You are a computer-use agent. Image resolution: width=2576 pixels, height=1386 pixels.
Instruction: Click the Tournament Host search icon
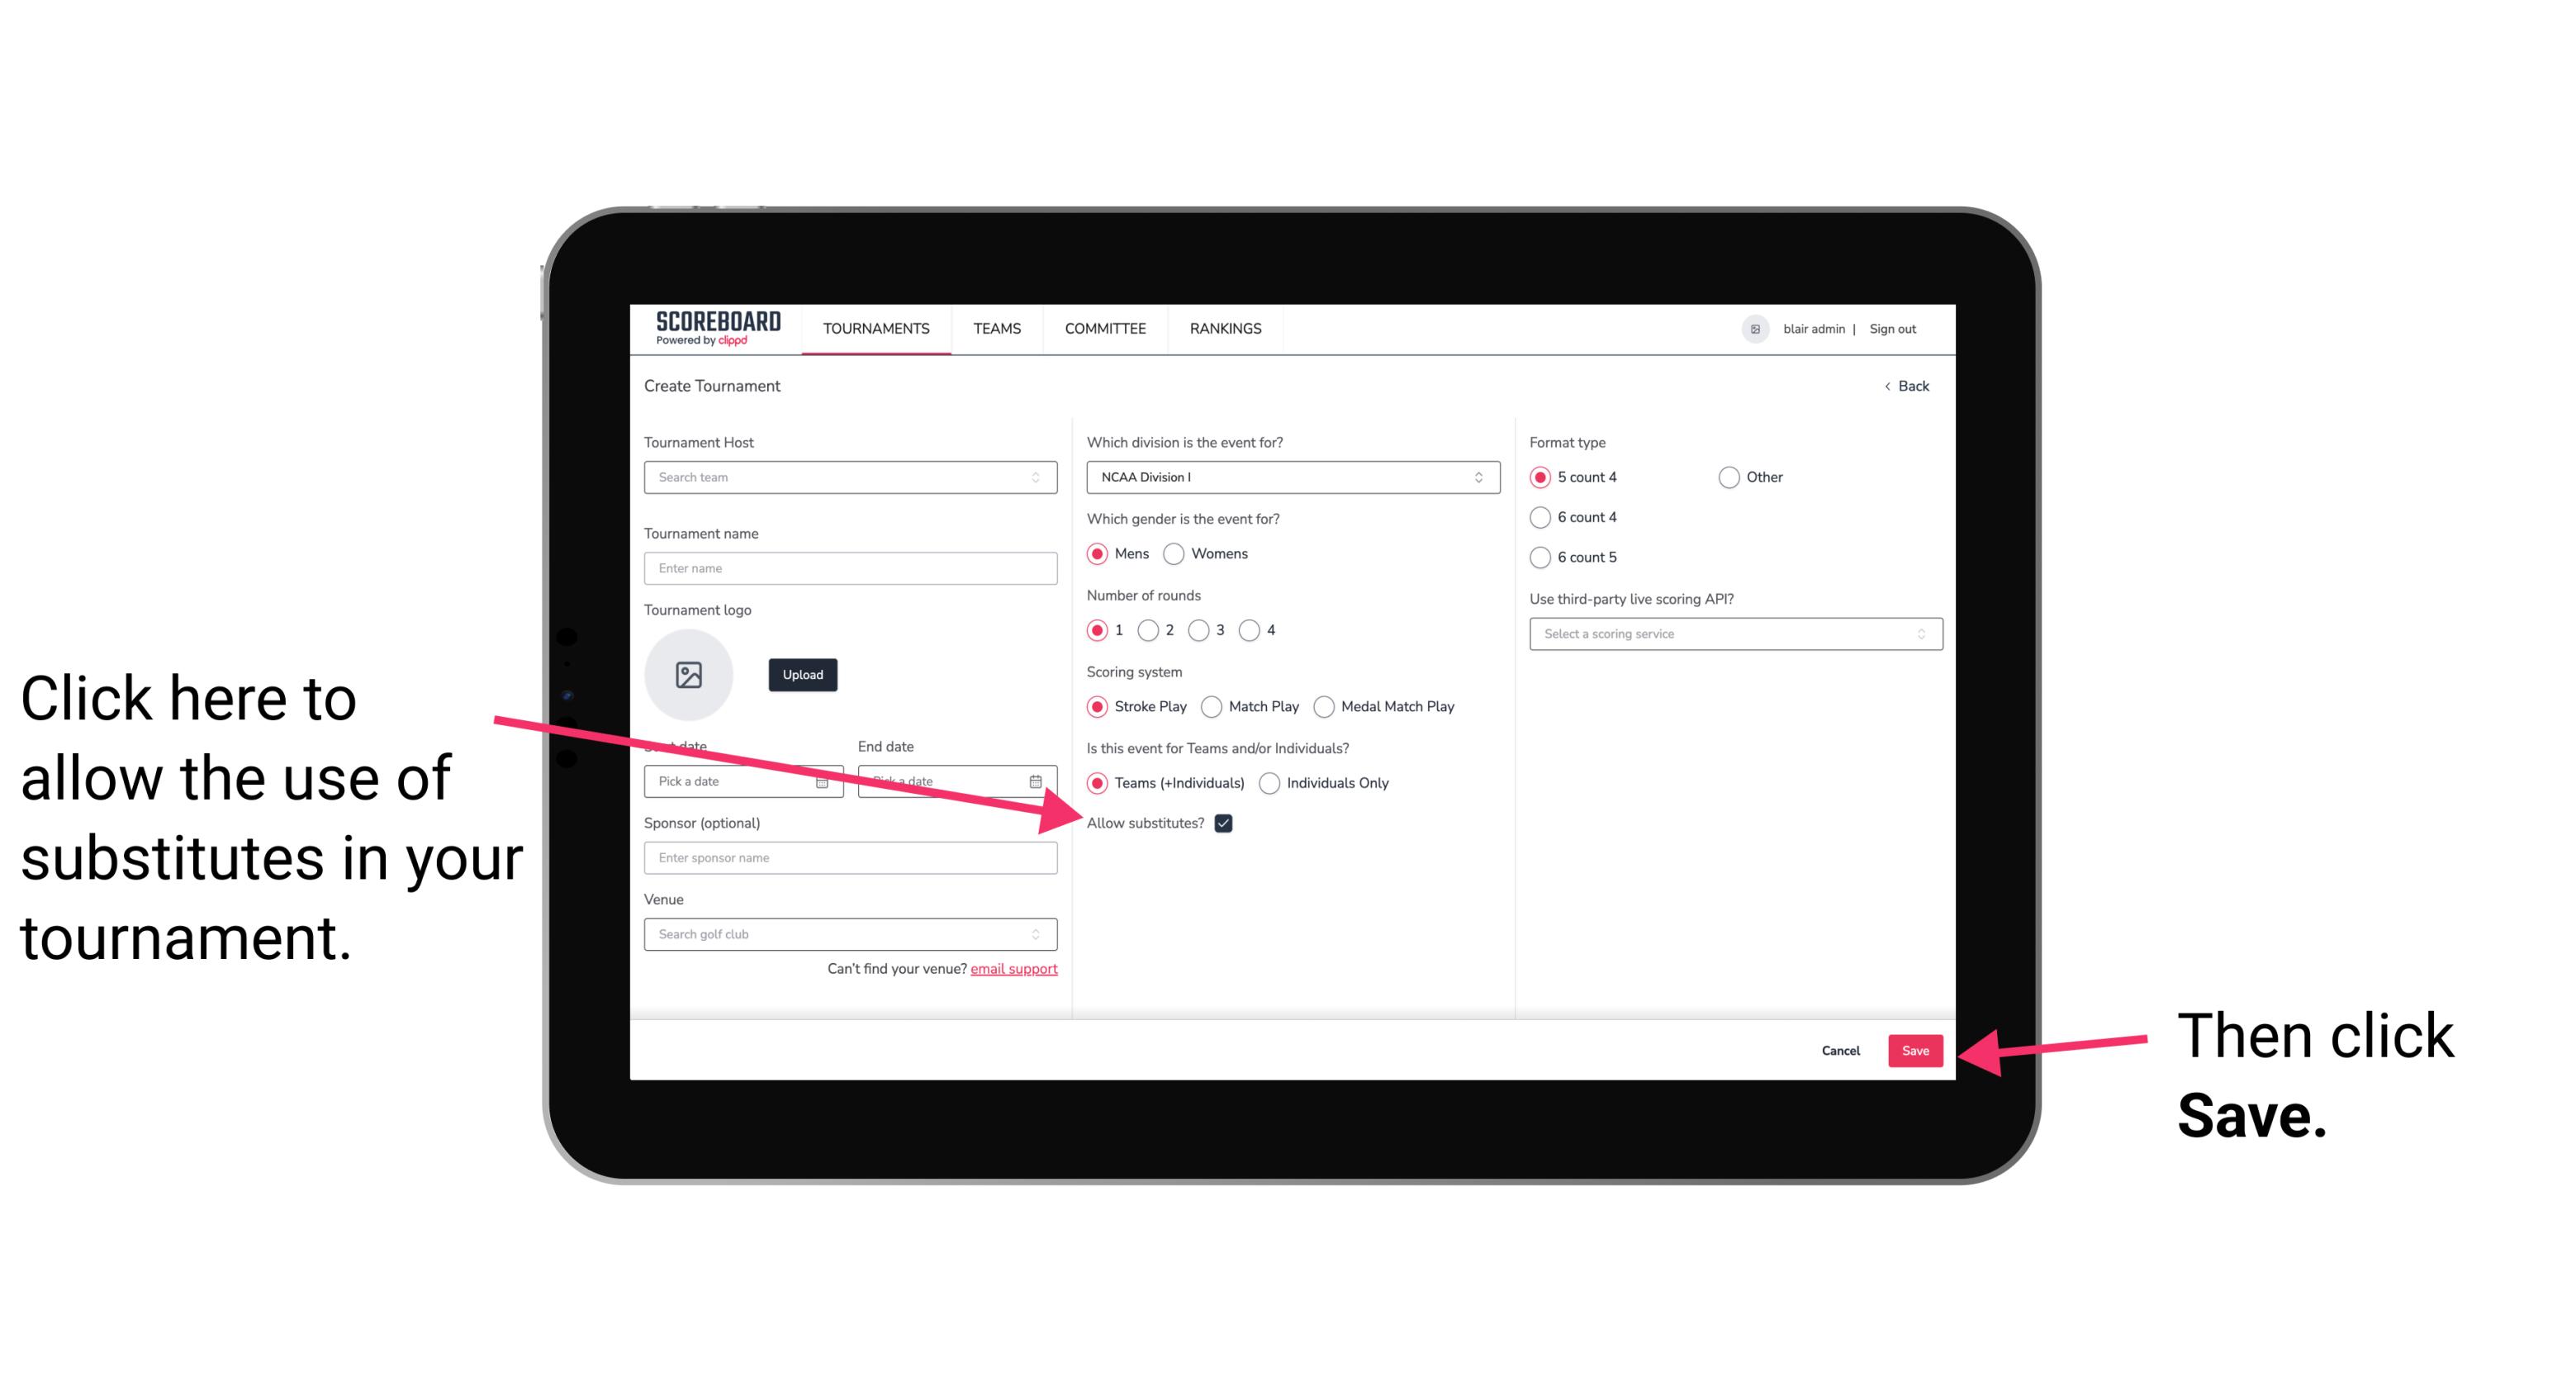tap(1041, 478)
